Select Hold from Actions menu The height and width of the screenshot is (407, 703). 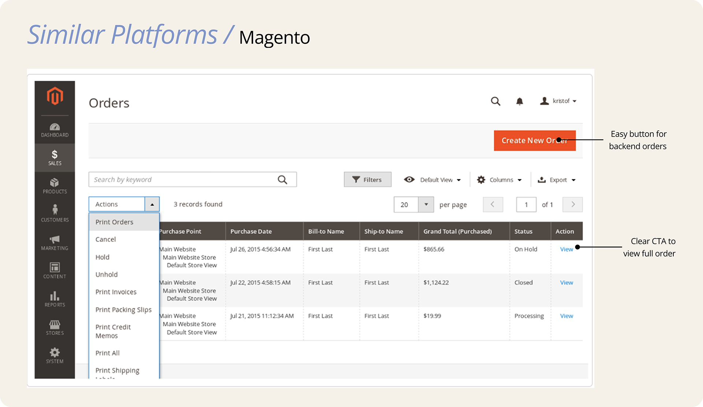click(124, 257)
